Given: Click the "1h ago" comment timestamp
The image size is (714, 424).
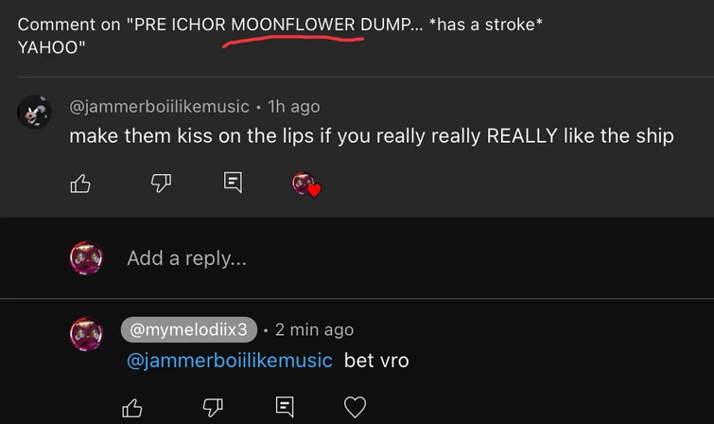Looking at the screenshot, I should coord(294,106).
